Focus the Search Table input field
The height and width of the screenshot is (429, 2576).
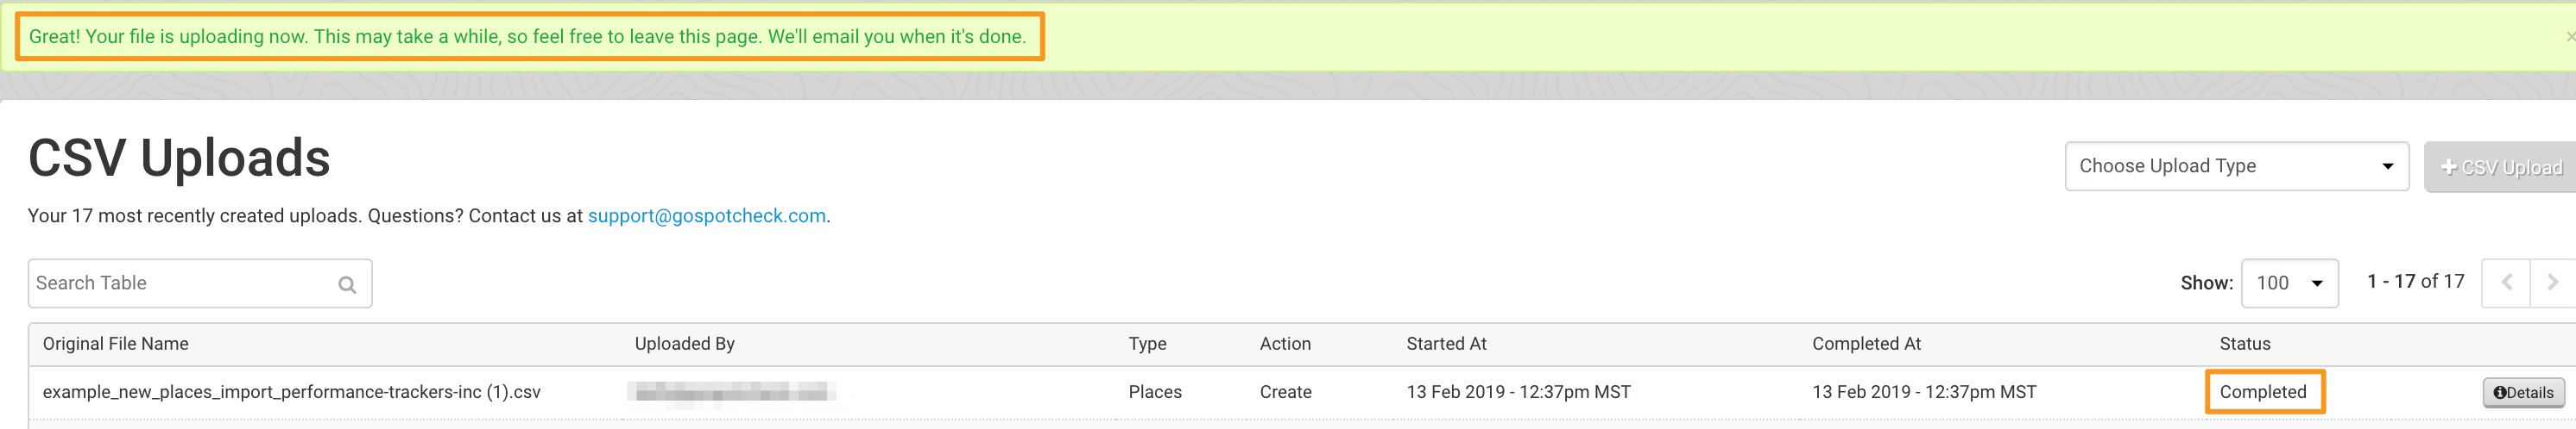(200, 283)
